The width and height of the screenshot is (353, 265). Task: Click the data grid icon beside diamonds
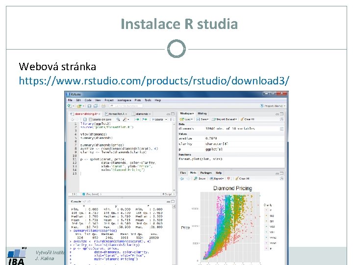[x=281, y=129]
